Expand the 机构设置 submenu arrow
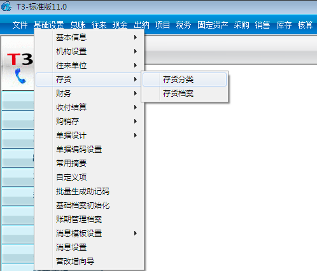Screen dimensions: 317x271 (136, 52)
